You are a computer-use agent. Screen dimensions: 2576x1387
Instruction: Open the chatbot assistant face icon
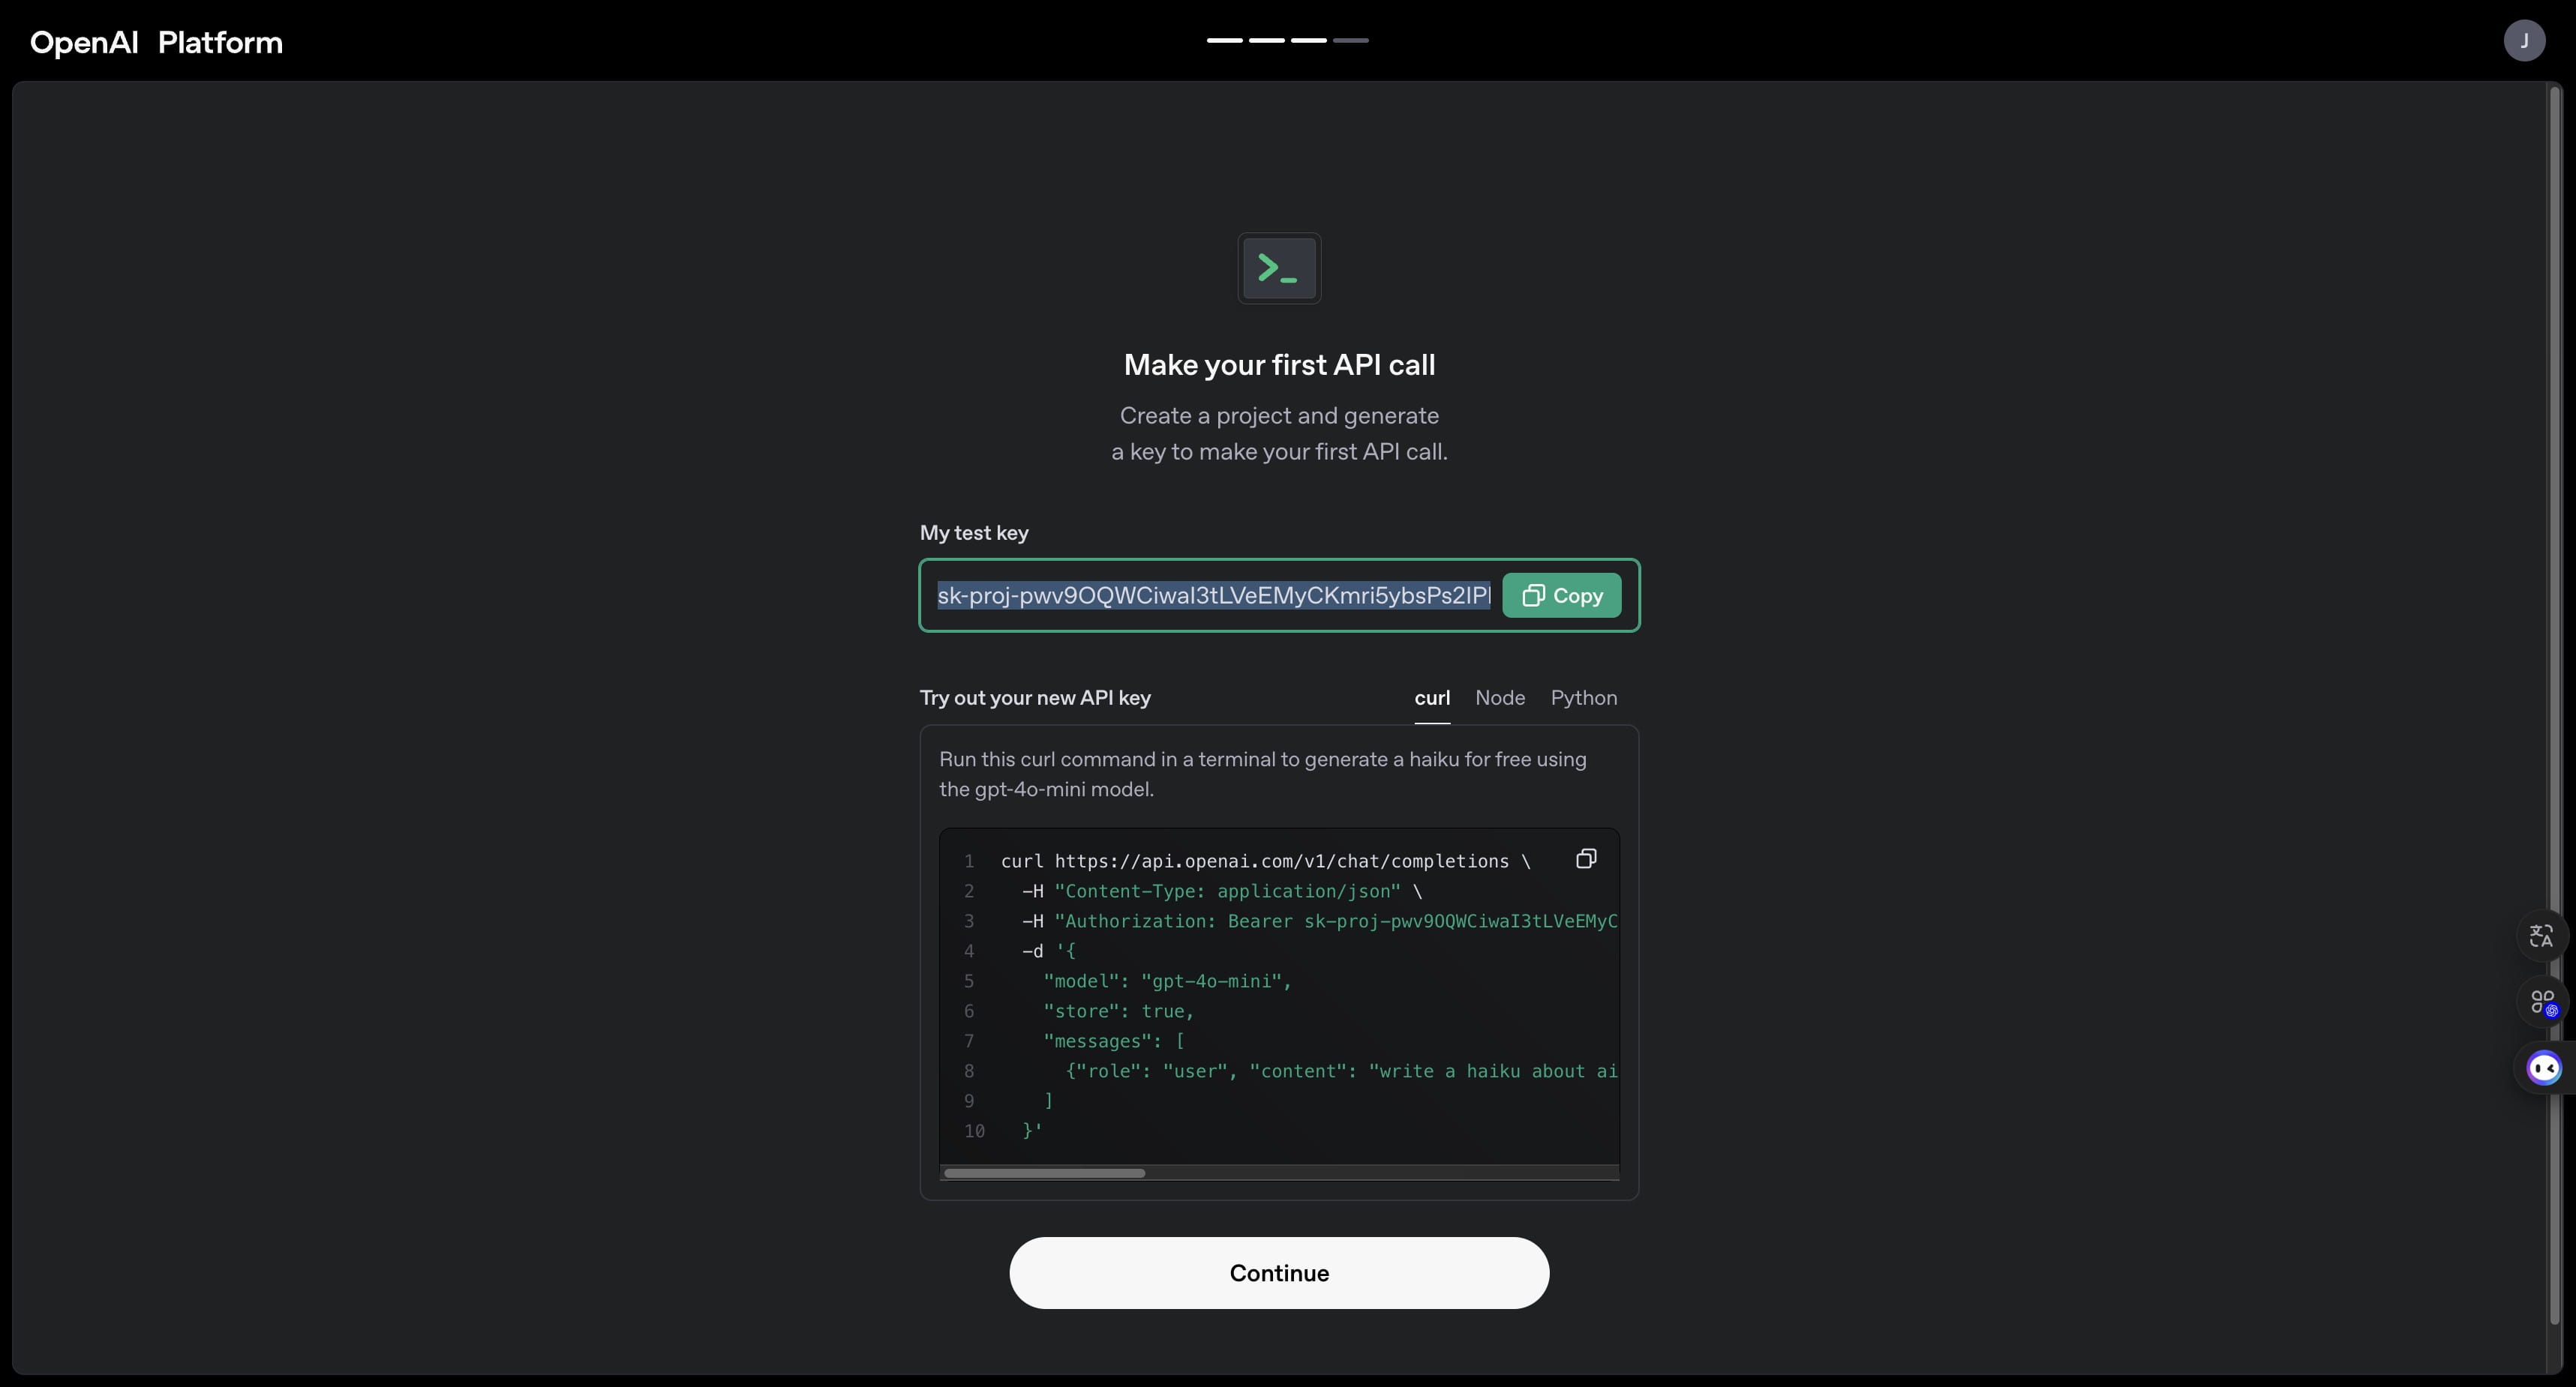point(2543,1068)
